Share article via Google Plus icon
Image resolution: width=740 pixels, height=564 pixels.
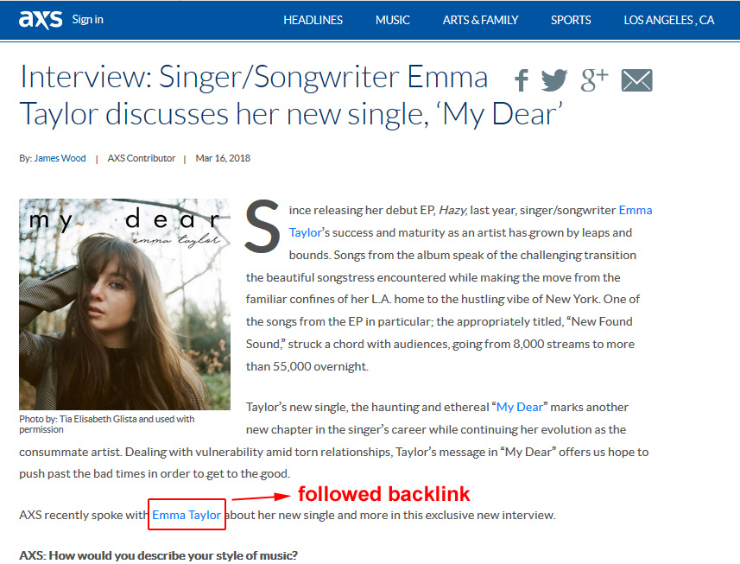coord(594,80)
